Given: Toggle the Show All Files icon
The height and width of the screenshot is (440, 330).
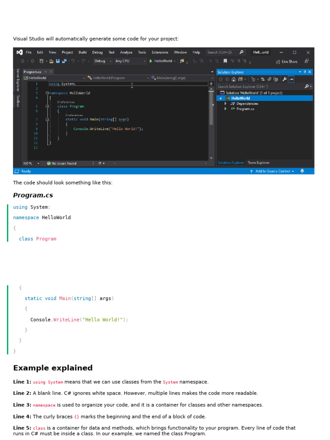Looking at the screenshot, I should [x=275, y=79].
